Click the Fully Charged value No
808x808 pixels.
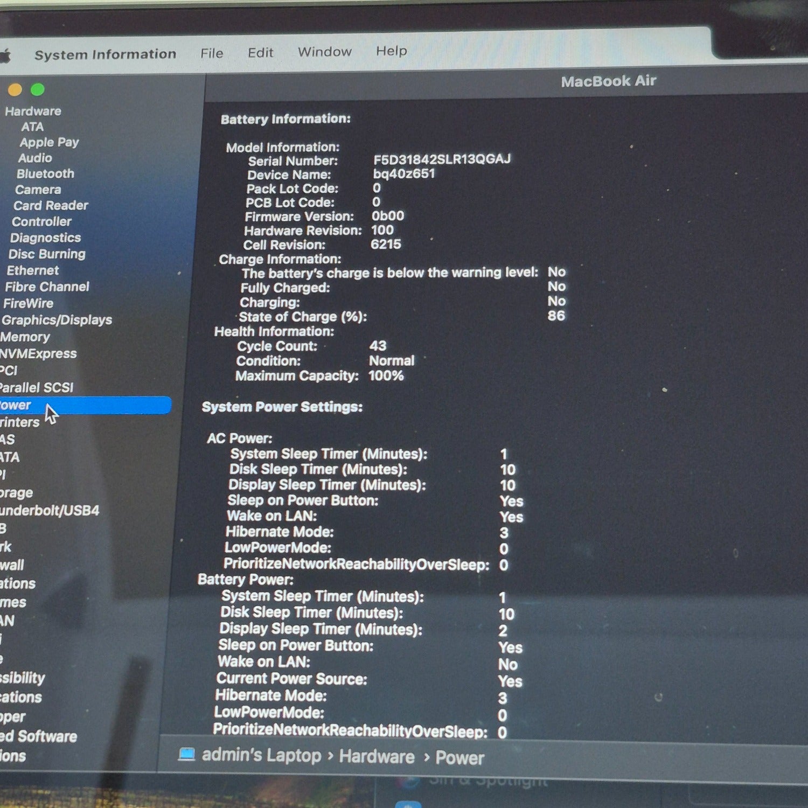pos(556,287)
